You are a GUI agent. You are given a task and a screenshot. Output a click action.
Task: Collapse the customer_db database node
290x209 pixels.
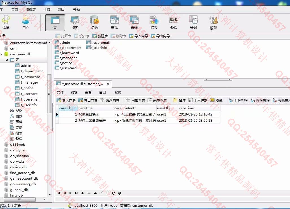tap(1, 54)
